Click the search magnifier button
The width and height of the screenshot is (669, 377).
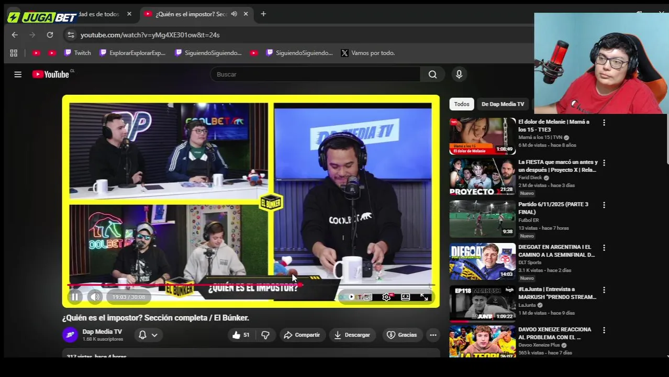pyautogui.click(x=432, y=74)
